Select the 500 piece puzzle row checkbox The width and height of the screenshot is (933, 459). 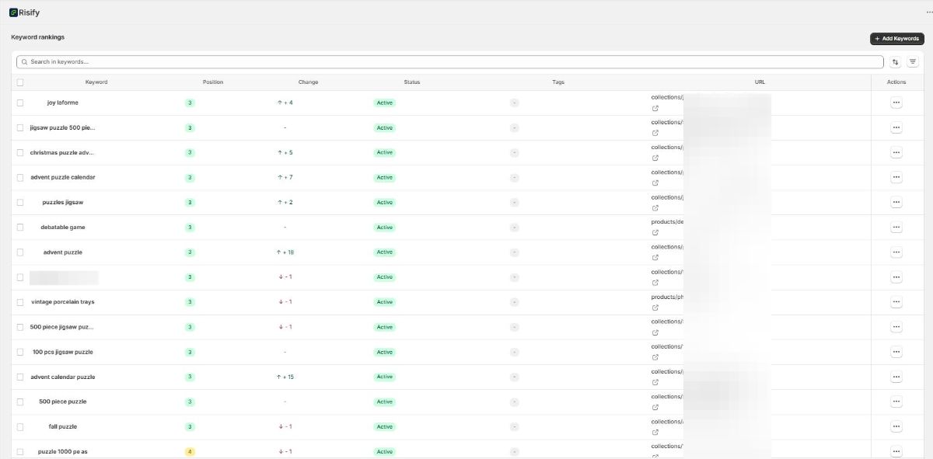click(20, 402)
